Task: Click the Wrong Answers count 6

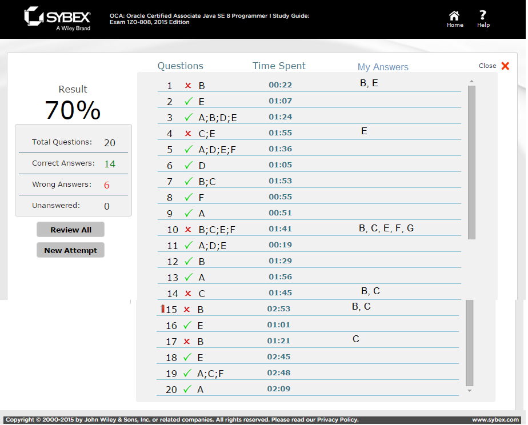Action: (x=107, y=185)
